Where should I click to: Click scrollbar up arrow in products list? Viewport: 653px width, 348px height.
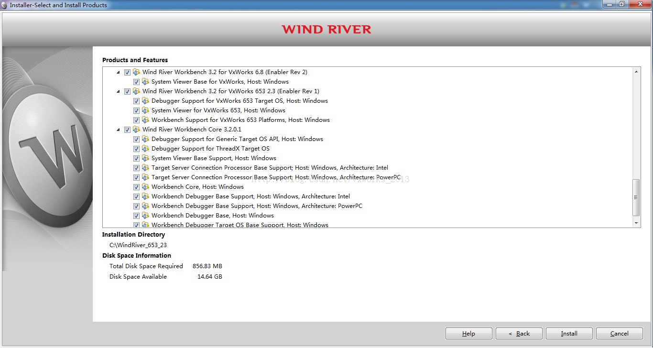click(x=636, y=72)
